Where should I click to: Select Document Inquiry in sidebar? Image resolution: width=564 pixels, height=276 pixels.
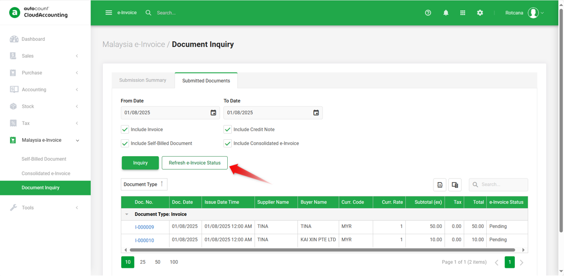[46, 188]
